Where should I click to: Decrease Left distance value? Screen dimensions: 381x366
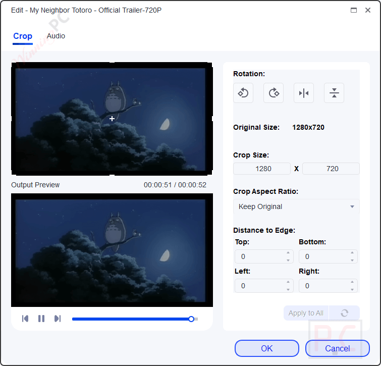point(288,289)
